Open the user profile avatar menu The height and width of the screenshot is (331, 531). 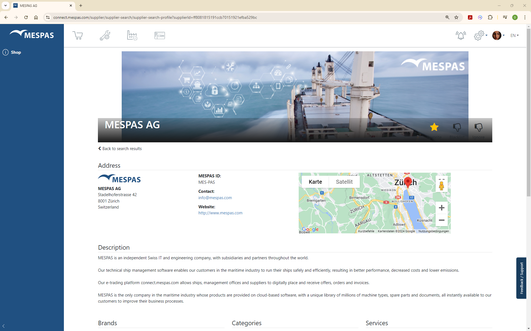click(498, 35)
